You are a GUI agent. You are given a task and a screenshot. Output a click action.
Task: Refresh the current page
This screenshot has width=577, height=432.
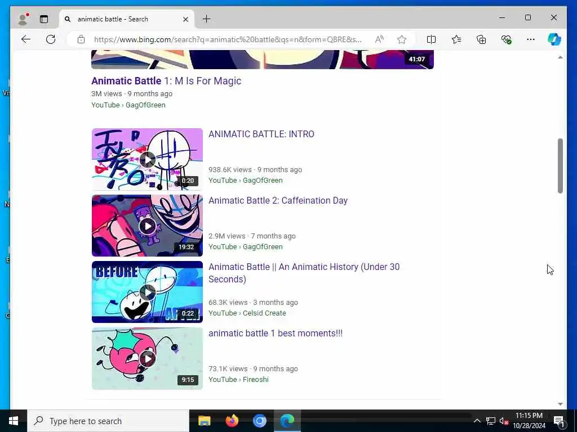click(x=51, y=39)
